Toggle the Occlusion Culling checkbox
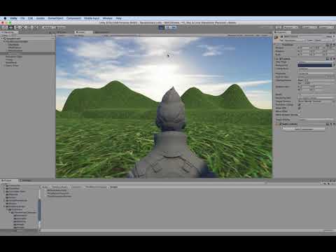The height and width of the screenshot is (252, 336). (300, 104)
